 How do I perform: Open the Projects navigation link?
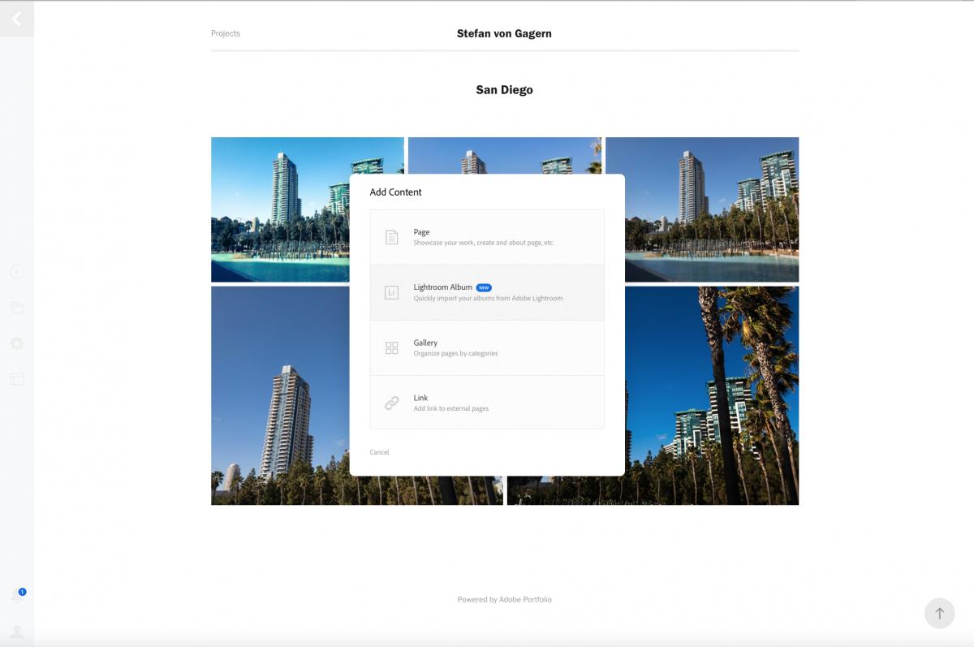point(225,33)
